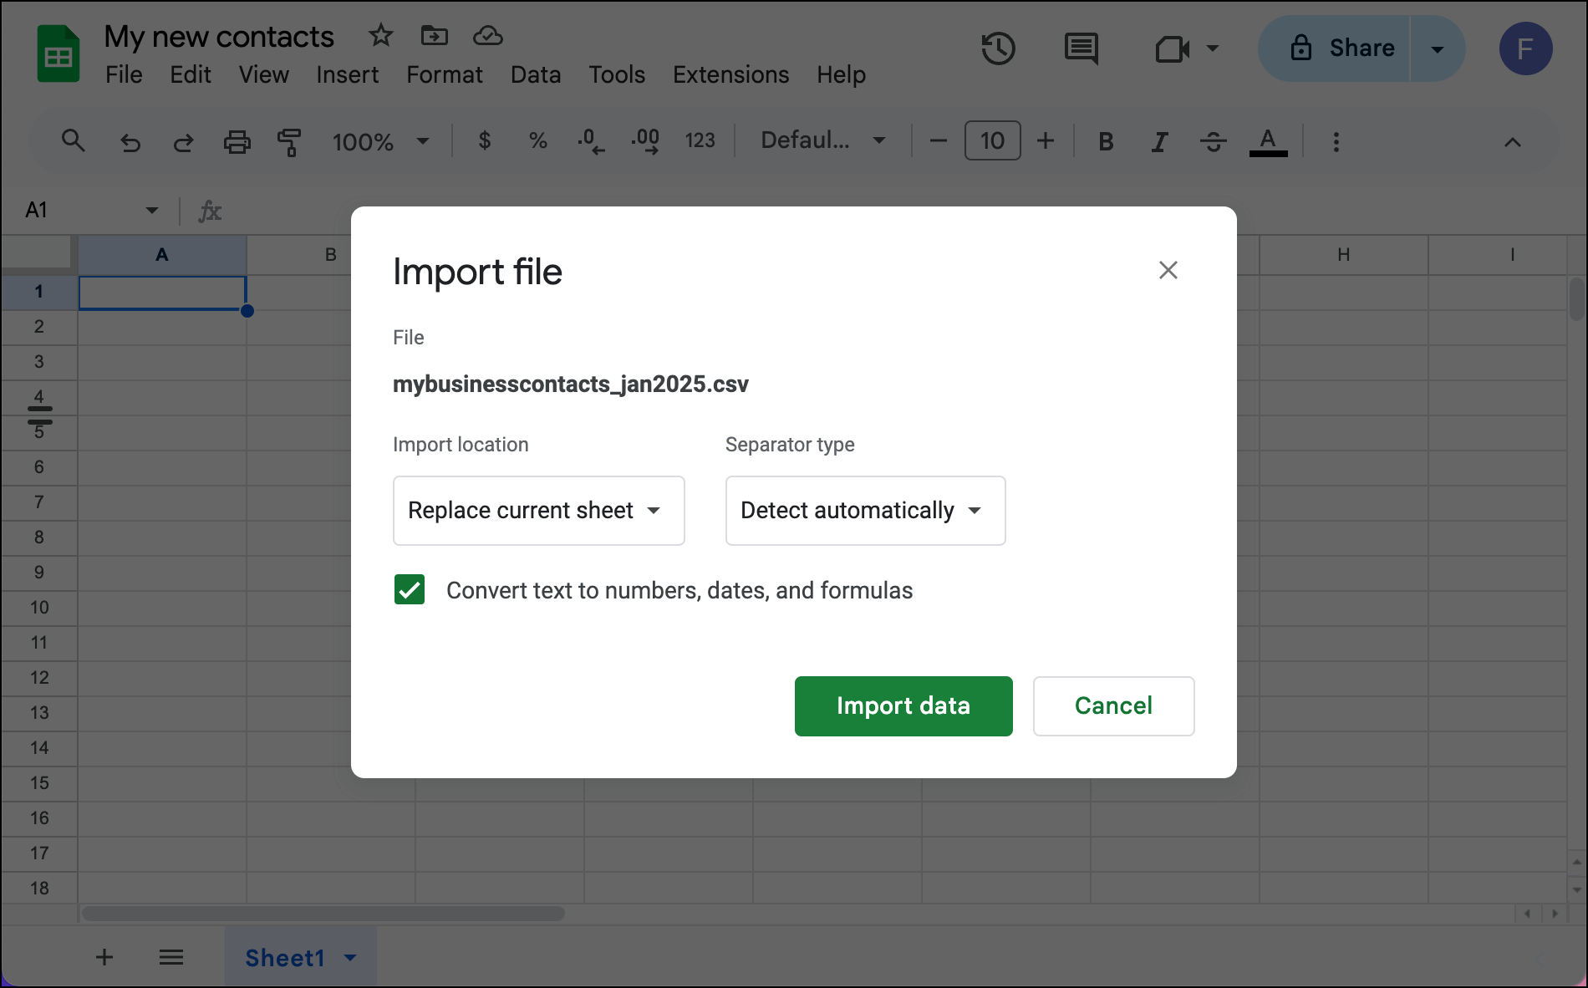Viewport: 1588px width, 988px height.
Task: Click the video meeting camera icon
Action: click(x=1172, y=49)
